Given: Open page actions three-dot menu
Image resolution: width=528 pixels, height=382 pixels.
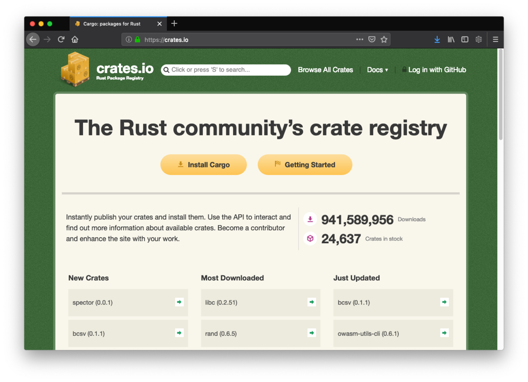Looking at the screenshot, I should [x=359, y=40].
